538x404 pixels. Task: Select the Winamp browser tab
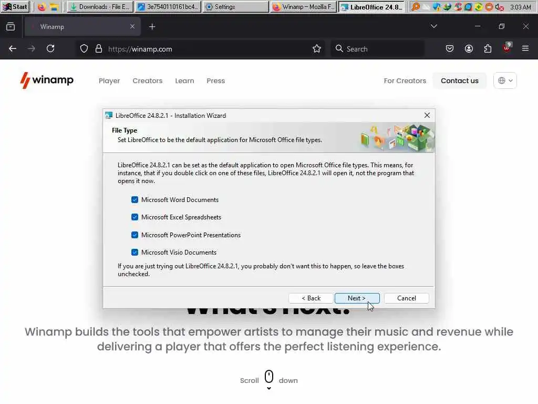(82, 26)
